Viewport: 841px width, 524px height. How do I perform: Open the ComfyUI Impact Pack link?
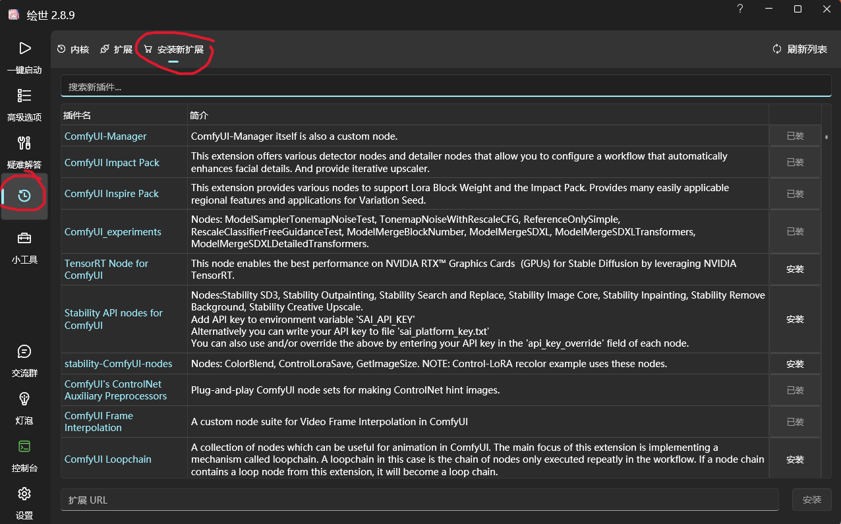112,162
